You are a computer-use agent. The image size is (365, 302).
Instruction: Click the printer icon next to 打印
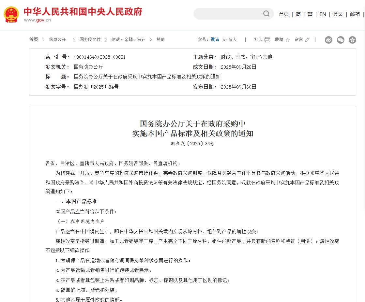click(x=267, y=40)
